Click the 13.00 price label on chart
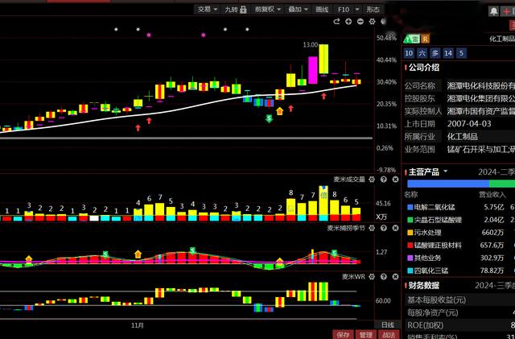 point(310,45)
